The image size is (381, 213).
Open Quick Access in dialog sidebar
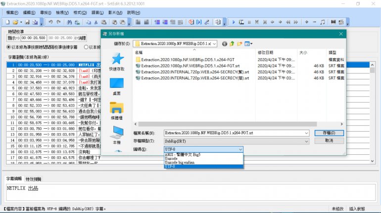point(117,62)
